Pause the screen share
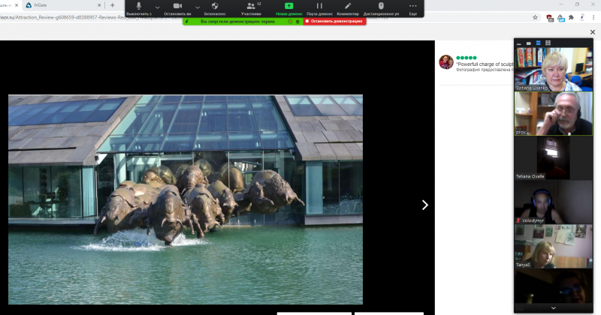The image size is (601, 315). [x=319, y=8]
